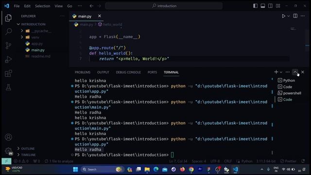
Task: Open the Search view in activity bar
Action: coord(8,31)
